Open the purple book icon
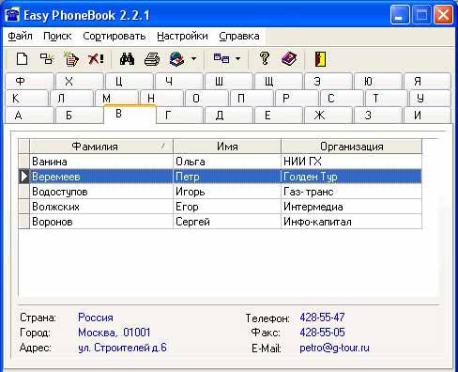 point(289,59)
